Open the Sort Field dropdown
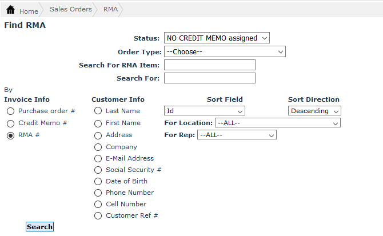 coord(204,111)
